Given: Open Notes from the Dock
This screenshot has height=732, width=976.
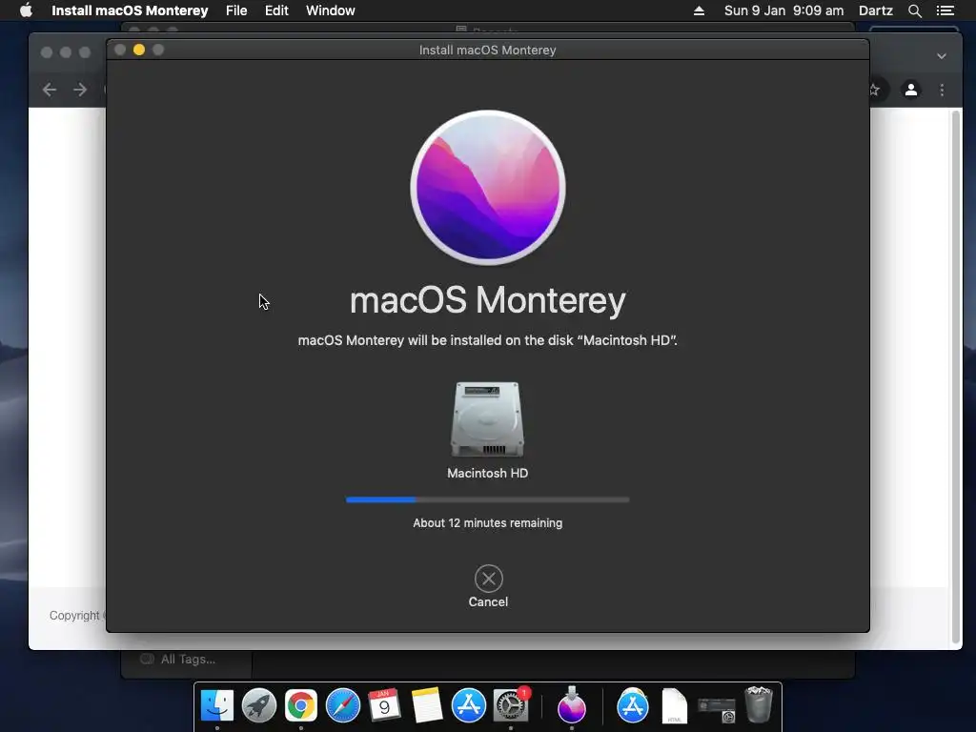Looking at the screenshot, I should click(x=426, y=705).
